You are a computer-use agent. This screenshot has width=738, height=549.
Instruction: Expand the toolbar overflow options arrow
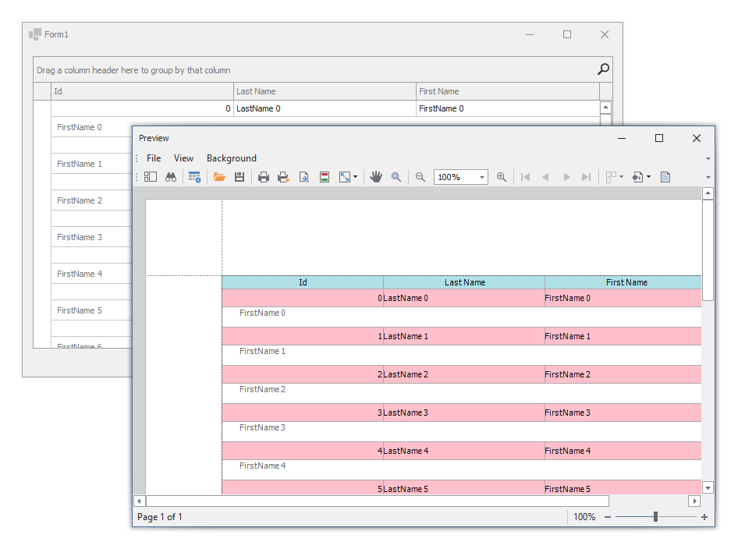tap(708, 177)
